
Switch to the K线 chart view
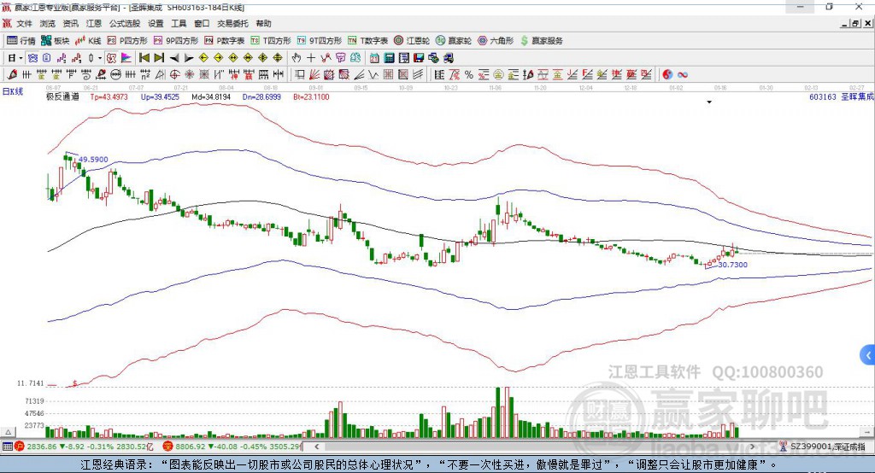click(88, 41)
